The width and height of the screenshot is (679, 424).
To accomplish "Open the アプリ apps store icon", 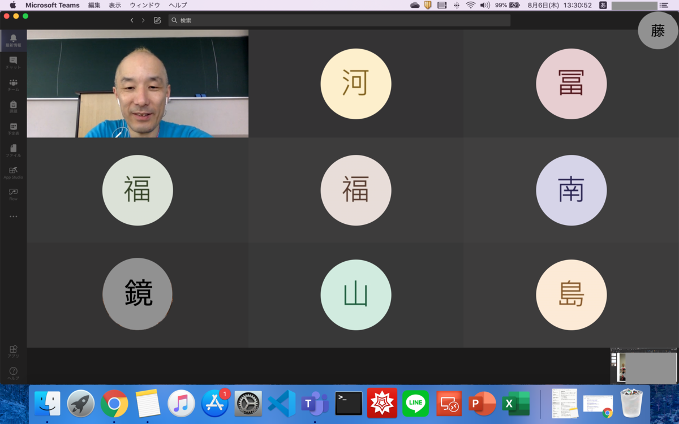I will (x=13, y=352).
